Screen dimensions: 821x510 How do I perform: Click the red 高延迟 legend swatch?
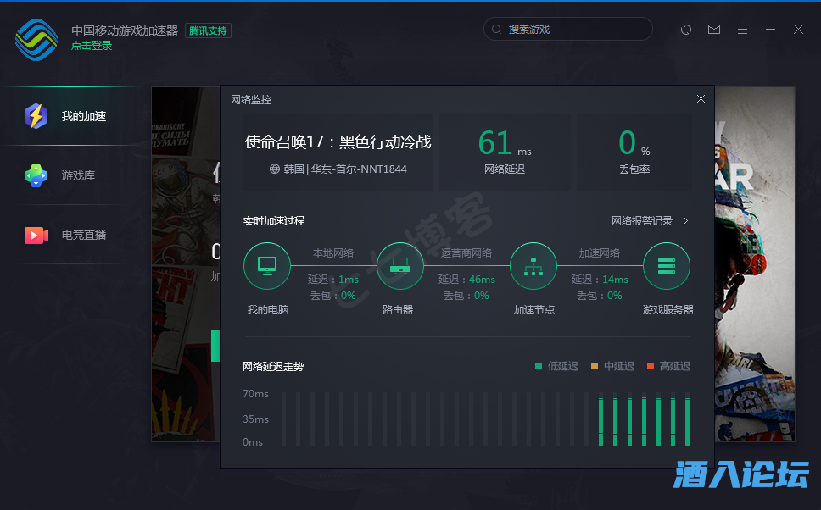pyautogui.click(x=651, y=366)
